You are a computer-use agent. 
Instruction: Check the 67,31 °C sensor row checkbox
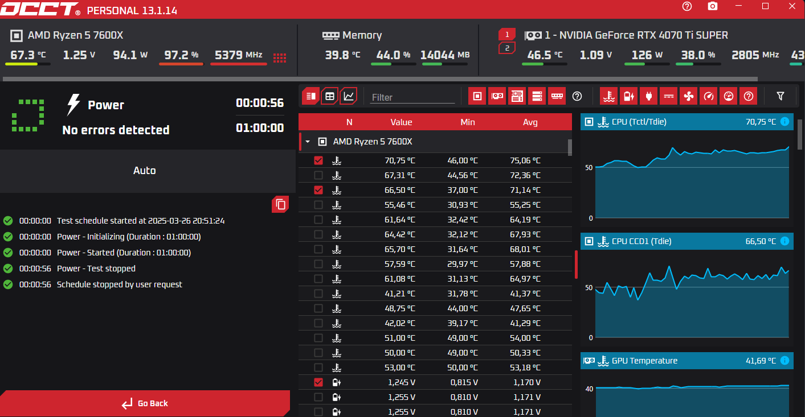tap(318, 175)
